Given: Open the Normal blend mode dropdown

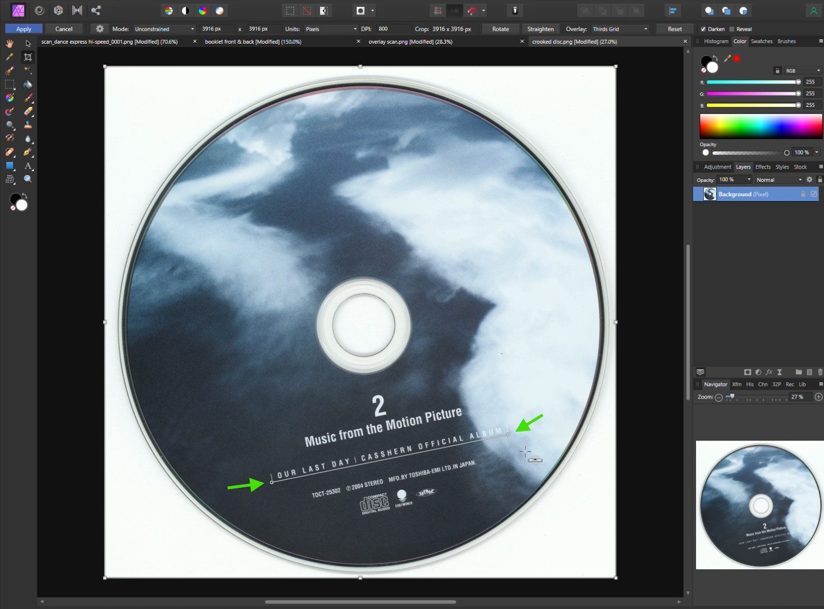Looking at the screenshot, I should click(778, 180).
